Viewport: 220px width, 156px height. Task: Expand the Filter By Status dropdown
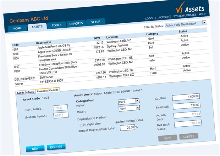point(204,23)
